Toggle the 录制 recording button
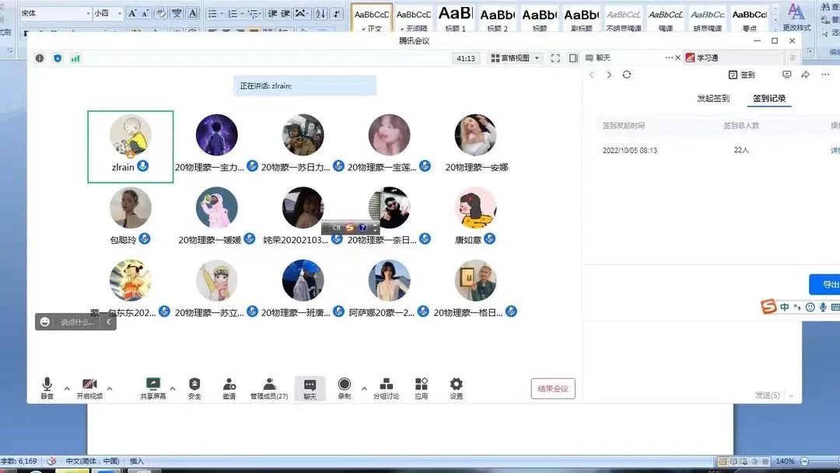 tap(344, 385)
